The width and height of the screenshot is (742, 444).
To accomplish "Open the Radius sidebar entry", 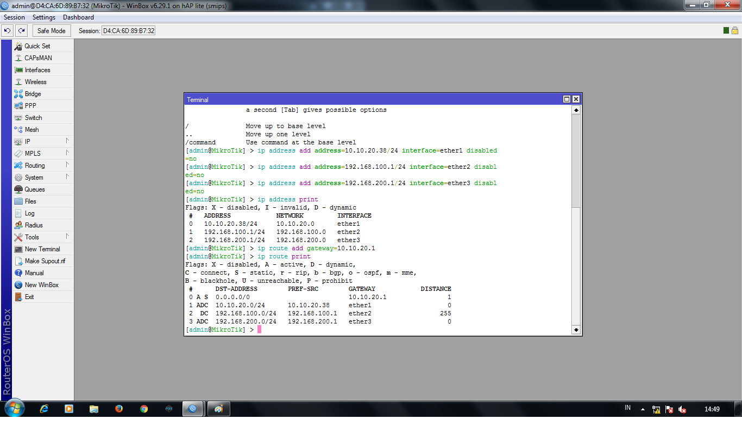I will pyautogui.click(x=42, y=225).
